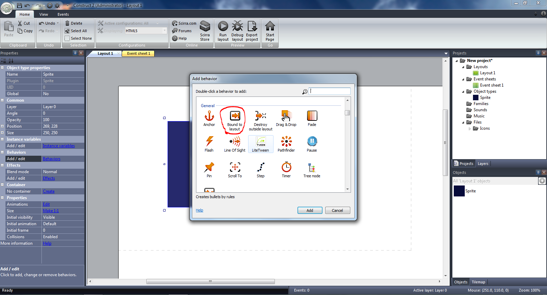Switch to the Tilemap panel tab

coord(478,282)
